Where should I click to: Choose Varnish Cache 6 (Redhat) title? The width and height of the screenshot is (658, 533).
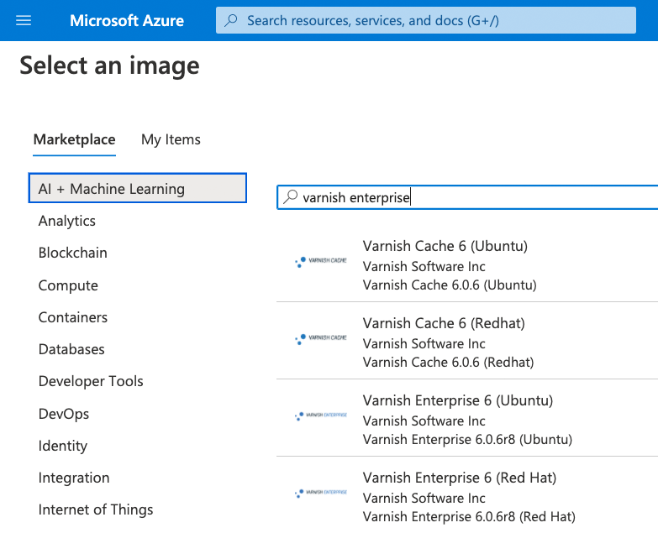pyautogui.click(x=444, y=323)
